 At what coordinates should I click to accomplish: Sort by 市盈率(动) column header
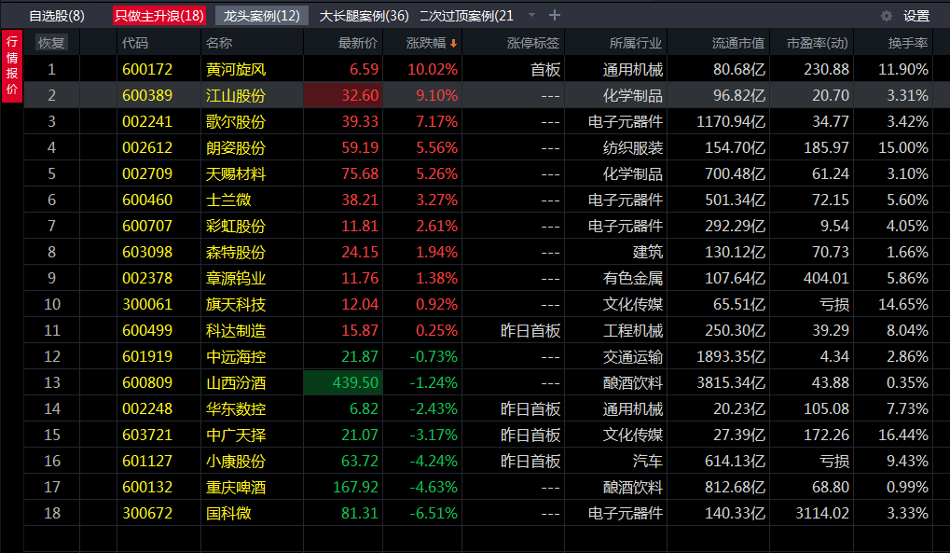(x=817, y=43)
